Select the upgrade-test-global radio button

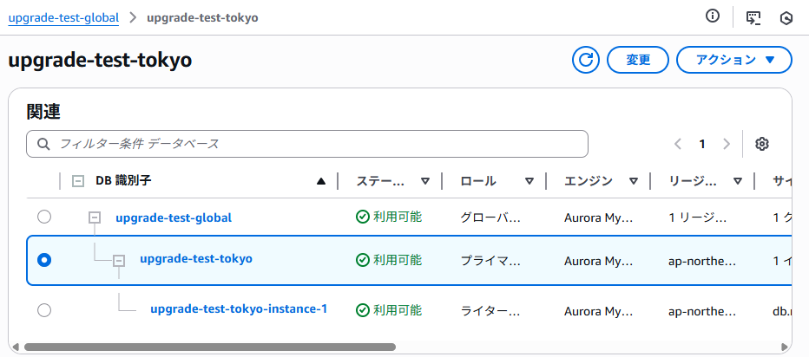tap(44, 217)
